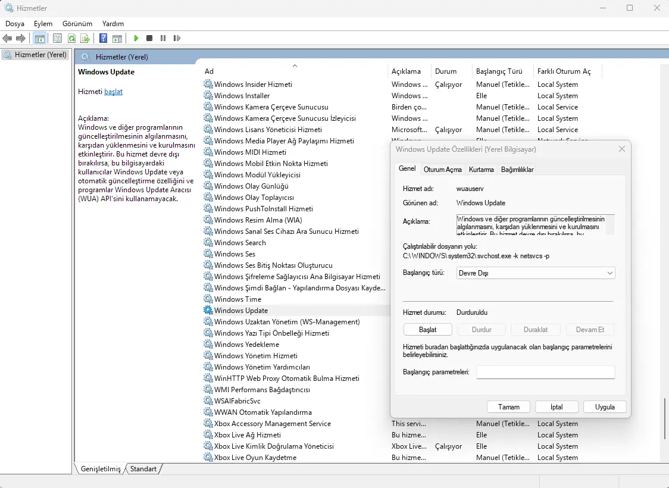Select the gear icon beside Windows Time

[x=208, y=299]
